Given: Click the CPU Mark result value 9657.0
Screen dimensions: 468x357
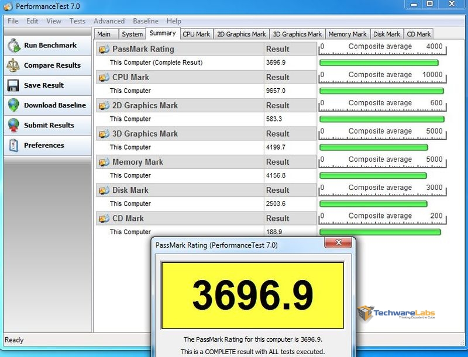Looking at the screenshot, I should pos(276,91).
